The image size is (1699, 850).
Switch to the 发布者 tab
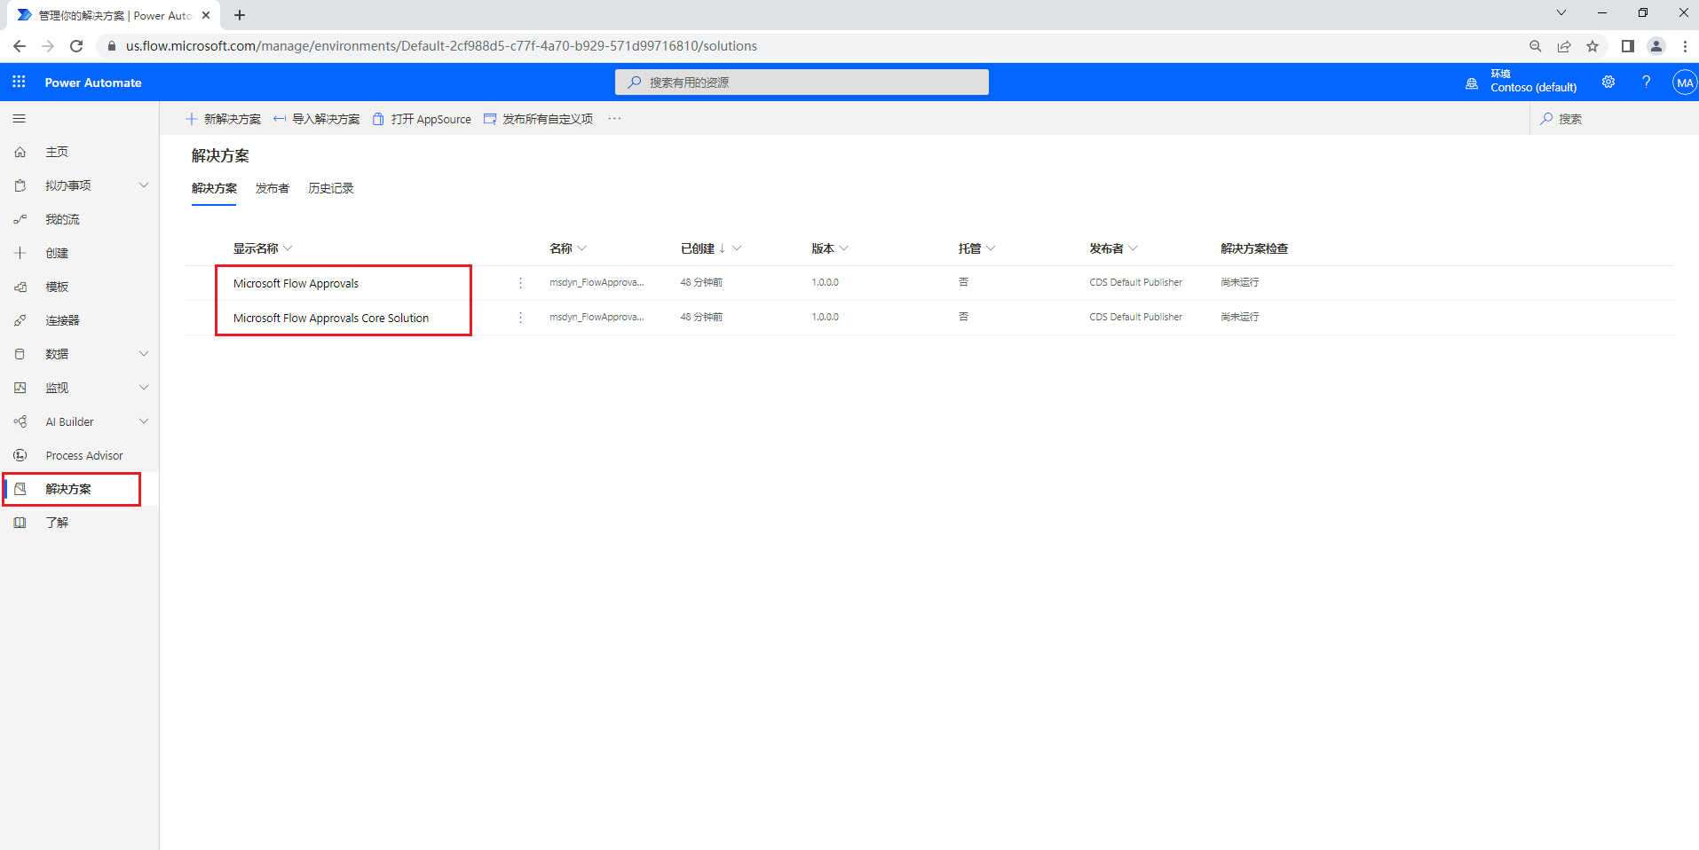pyautogui.click(x=273, y=188)
